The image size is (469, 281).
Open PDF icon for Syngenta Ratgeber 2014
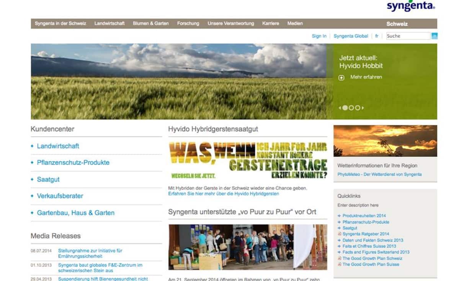click(339, 234)
